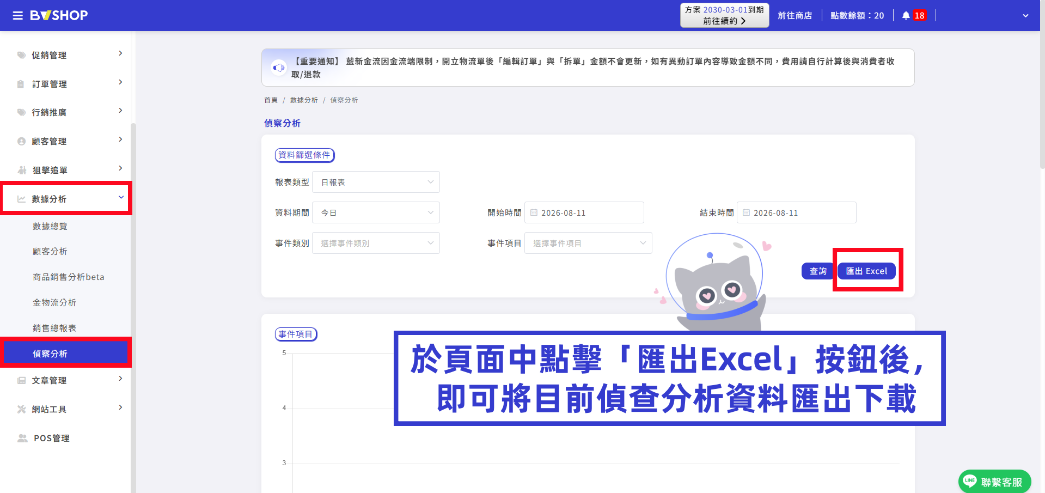Click the notification bell icon
The height and width of the screenshot is (493, 1045).
906,16
